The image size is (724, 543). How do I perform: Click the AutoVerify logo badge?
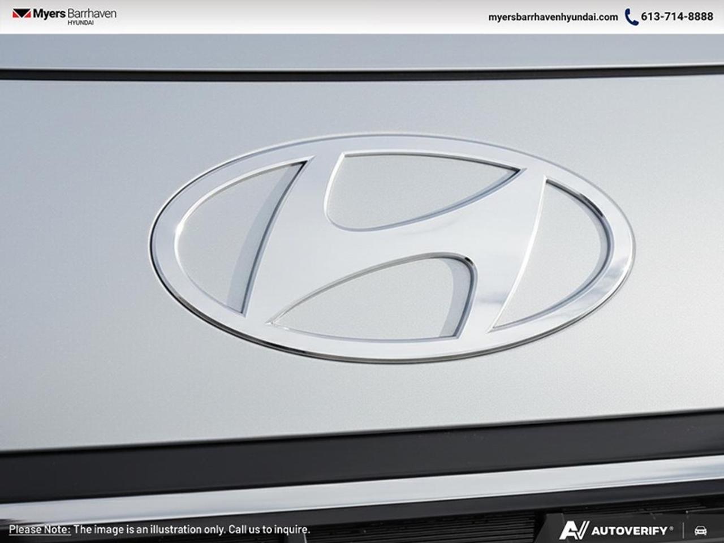pos(617,530)
